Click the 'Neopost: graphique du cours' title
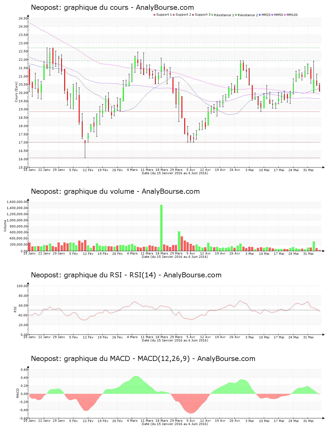The width and height of the screenshot is (335, 432). click(79, 8)
